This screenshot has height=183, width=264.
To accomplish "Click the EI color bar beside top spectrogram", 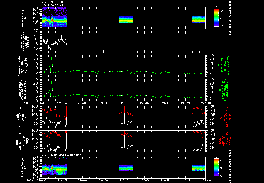I will click(216, 18).
